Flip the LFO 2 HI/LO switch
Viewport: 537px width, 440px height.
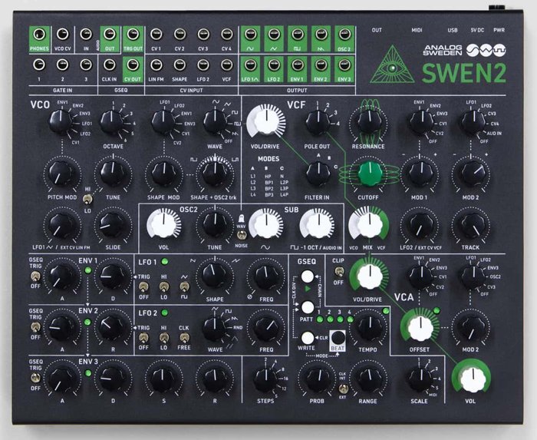tap(164, 338)
